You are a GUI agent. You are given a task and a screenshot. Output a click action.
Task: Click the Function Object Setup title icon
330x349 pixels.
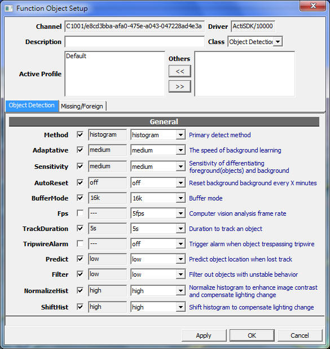coord(8,8)
